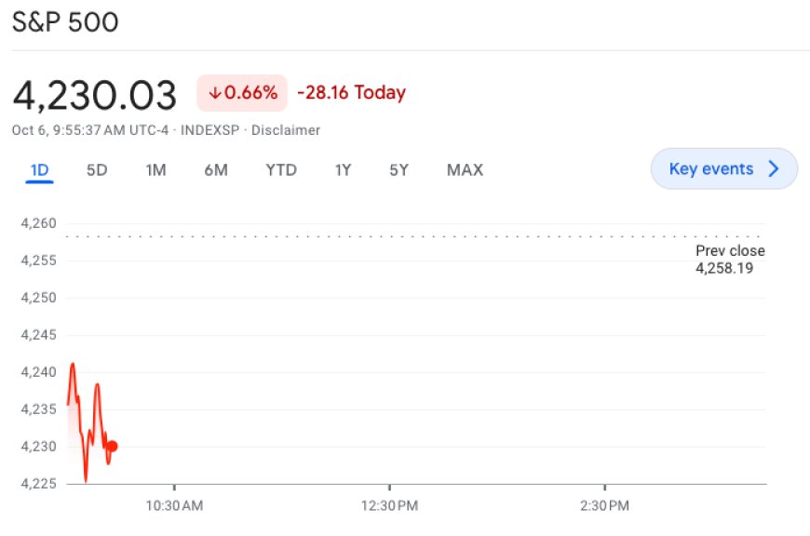View the 6M time range

point(216,169)
